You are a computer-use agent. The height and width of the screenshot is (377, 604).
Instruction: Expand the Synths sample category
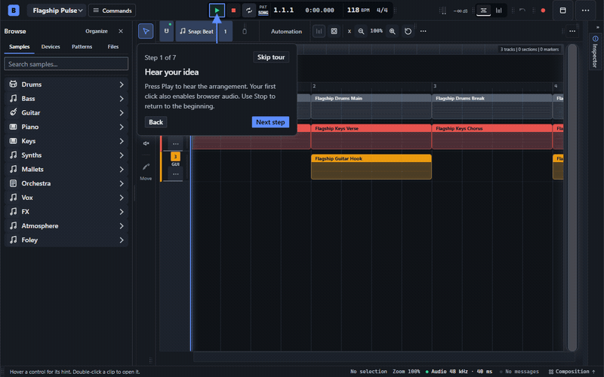point(66,155)
